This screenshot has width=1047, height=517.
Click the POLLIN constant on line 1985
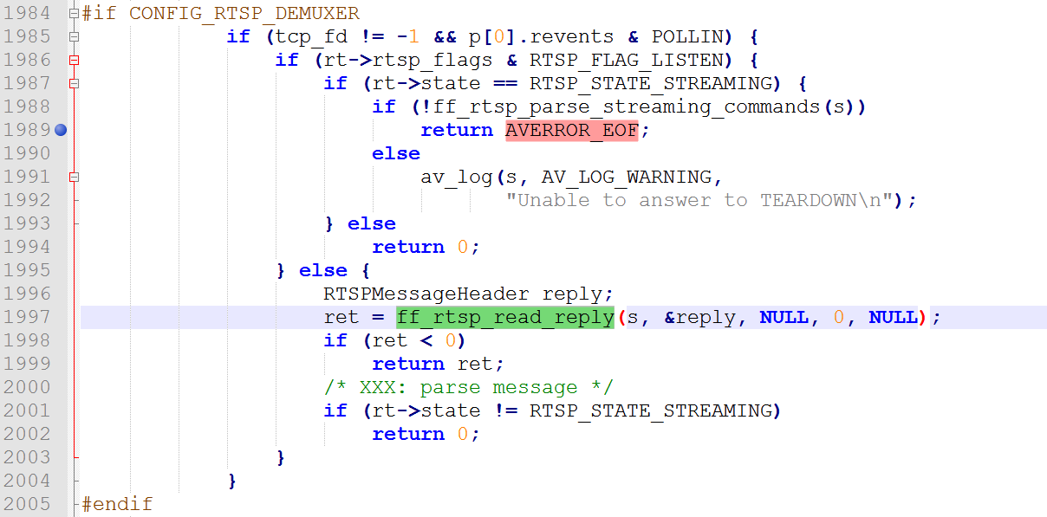tap(684, 36)
